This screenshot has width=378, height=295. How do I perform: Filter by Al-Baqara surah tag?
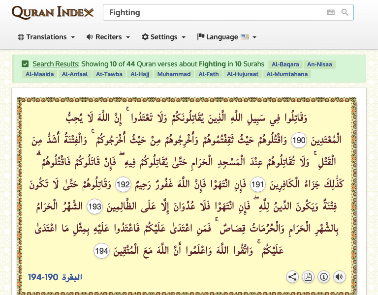pos(285,64)
